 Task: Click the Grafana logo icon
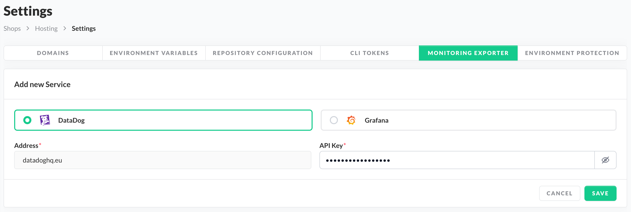coord(351,120)
